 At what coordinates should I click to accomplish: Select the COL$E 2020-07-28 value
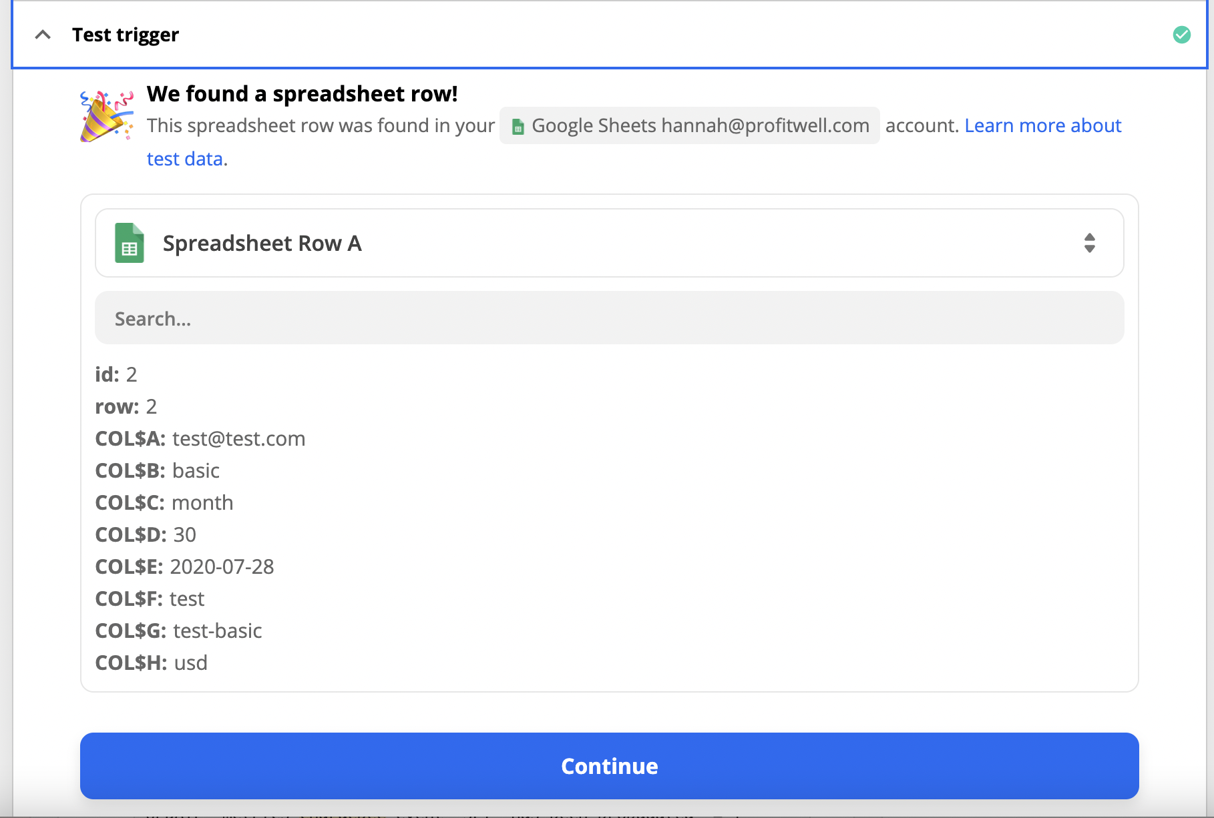222,566
